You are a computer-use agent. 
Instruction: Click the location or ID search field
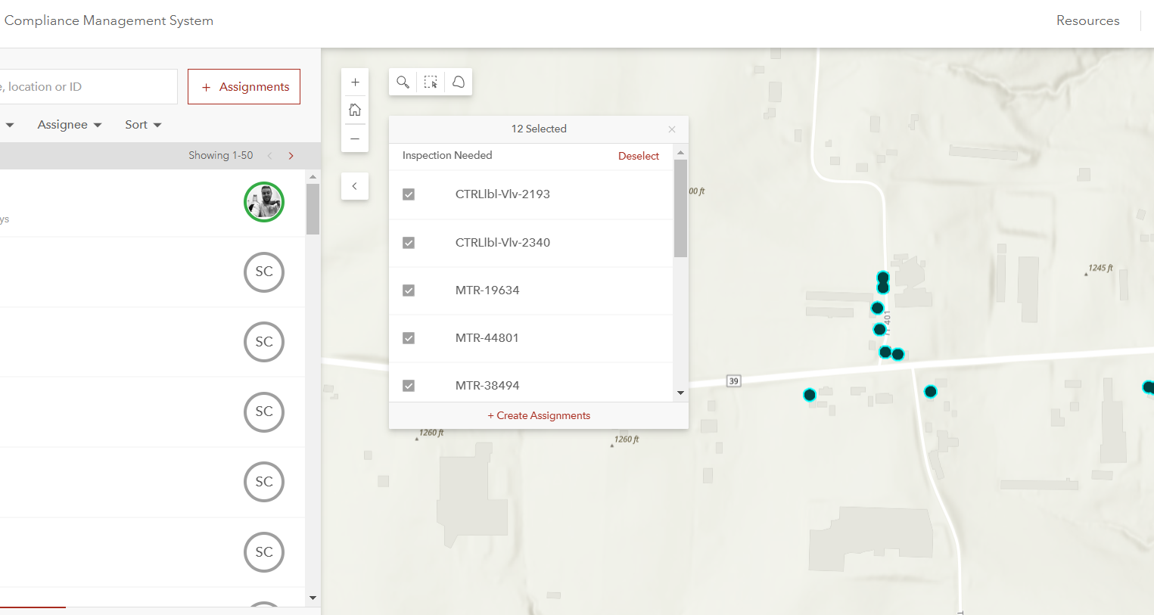click(x=87, y=86)
